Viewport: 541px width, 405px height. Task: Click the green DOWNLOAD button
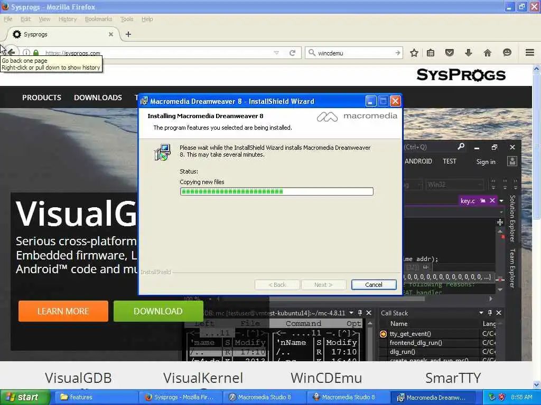tap(158, 311)
